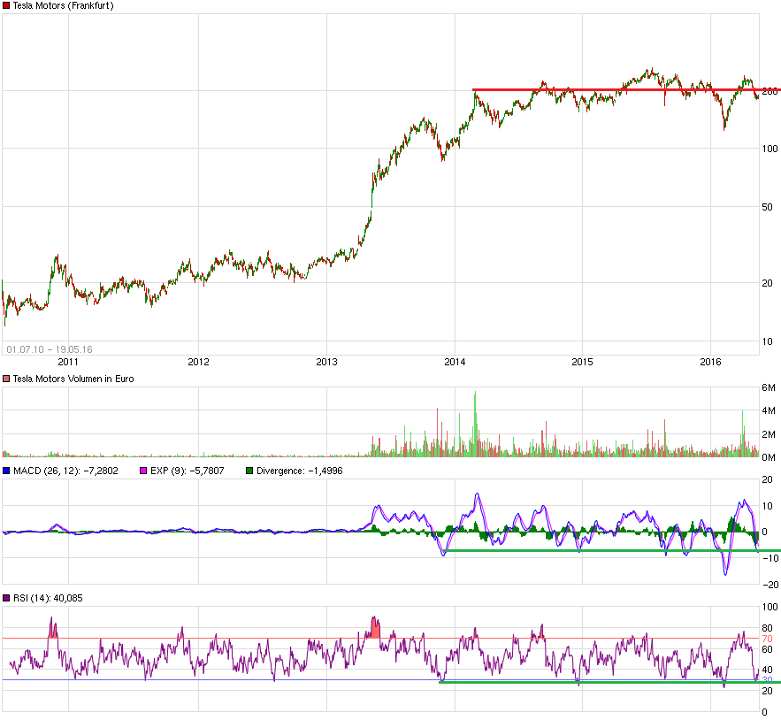Click the green Divergence legend swatch
The width and height of the screenshot is (781, 720).
point(249,471)
